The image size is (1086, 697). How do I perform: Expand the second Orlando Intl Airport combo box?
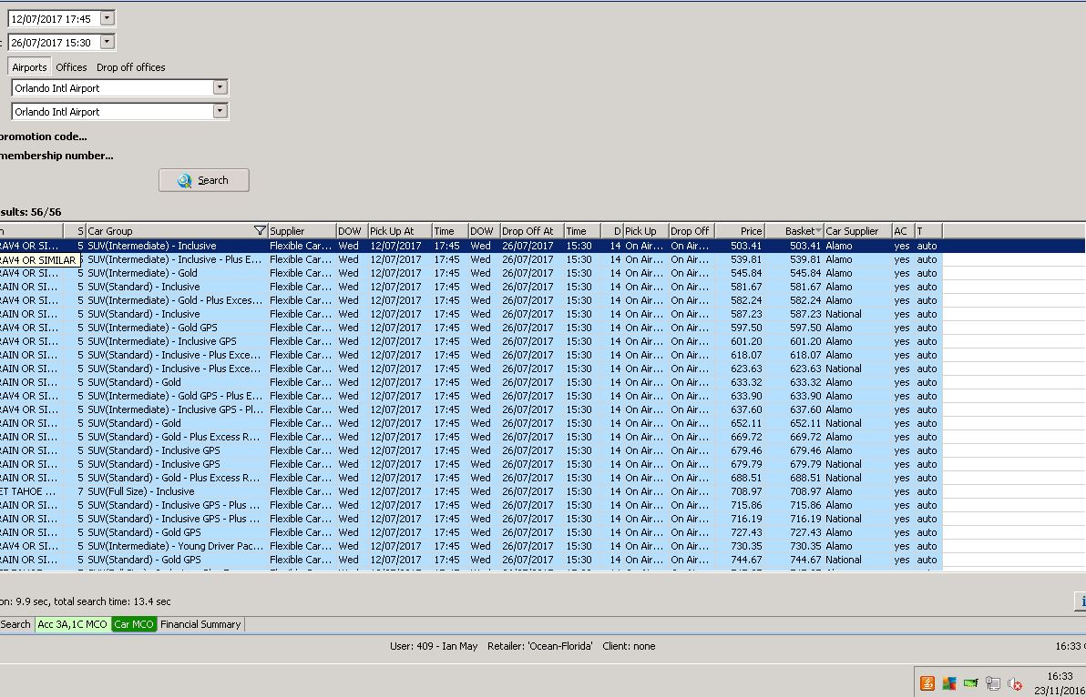tap(220, 111)
